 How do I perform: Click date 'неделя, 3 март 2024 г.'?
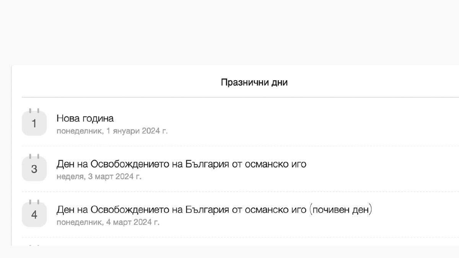(99, 177)
